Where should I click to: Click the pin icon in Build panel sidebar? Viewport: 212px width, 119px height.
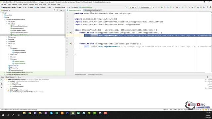(x=2, y=87)
